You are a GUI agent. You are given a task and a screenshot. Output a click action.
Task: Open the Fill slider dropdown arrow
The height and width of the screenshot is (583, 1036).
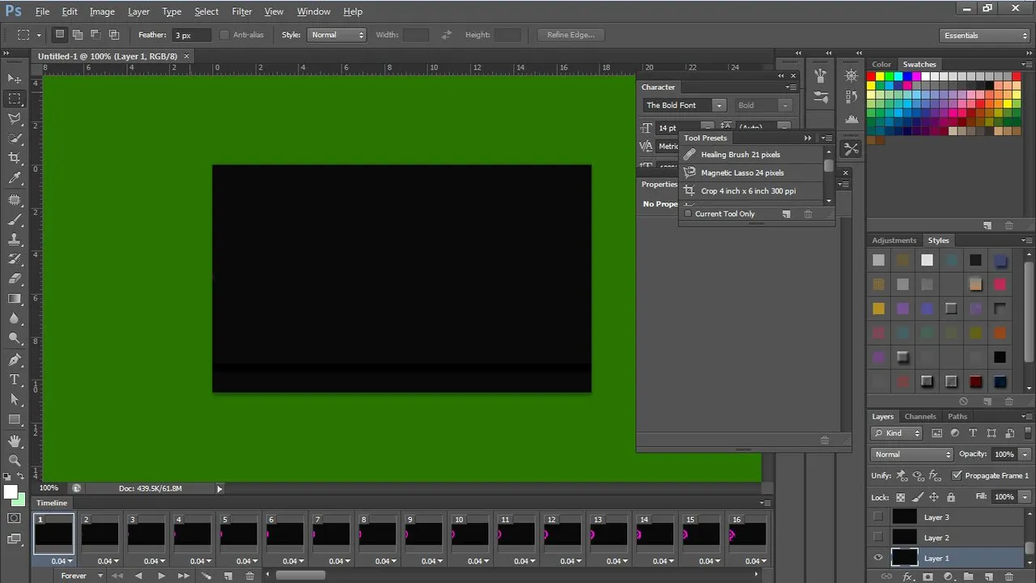click(1025, 496)
